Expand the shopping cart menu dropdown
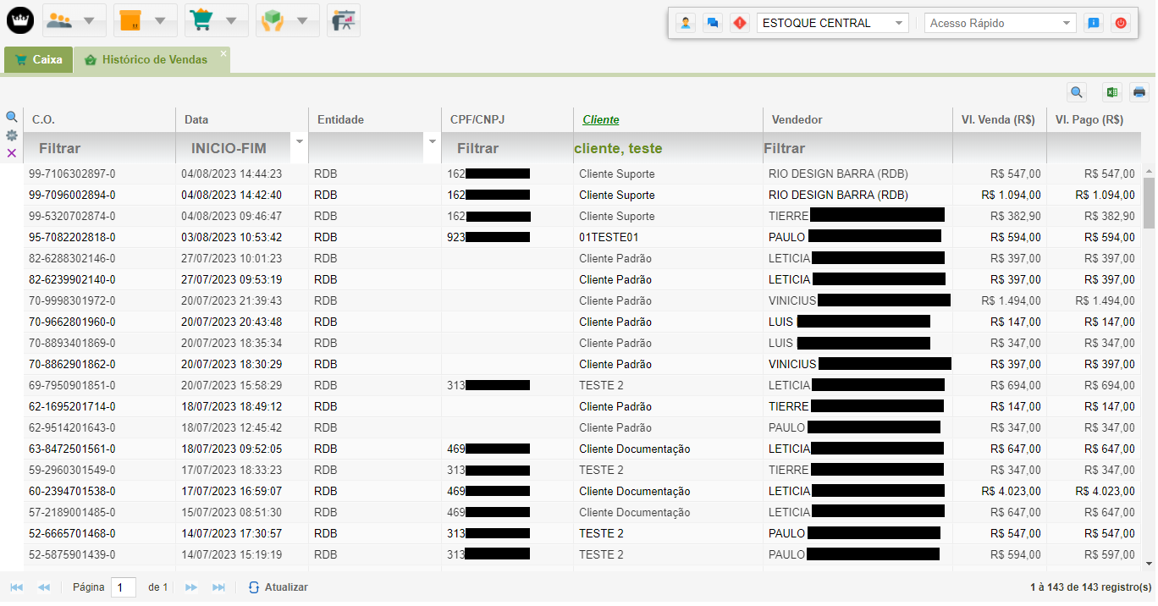The image size is (1158, 606). pos(231,21)
